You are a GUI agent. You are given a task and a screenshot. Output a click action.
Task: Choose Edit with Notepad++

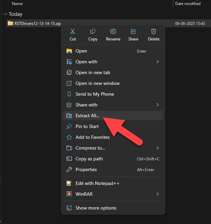pyautogui.click(x=113, y=183)
